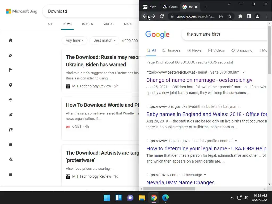Image resolution: width=272 pixels, height=204 pixels.
Task: Open File Explorer from taskbar
Action: [142, 198]
